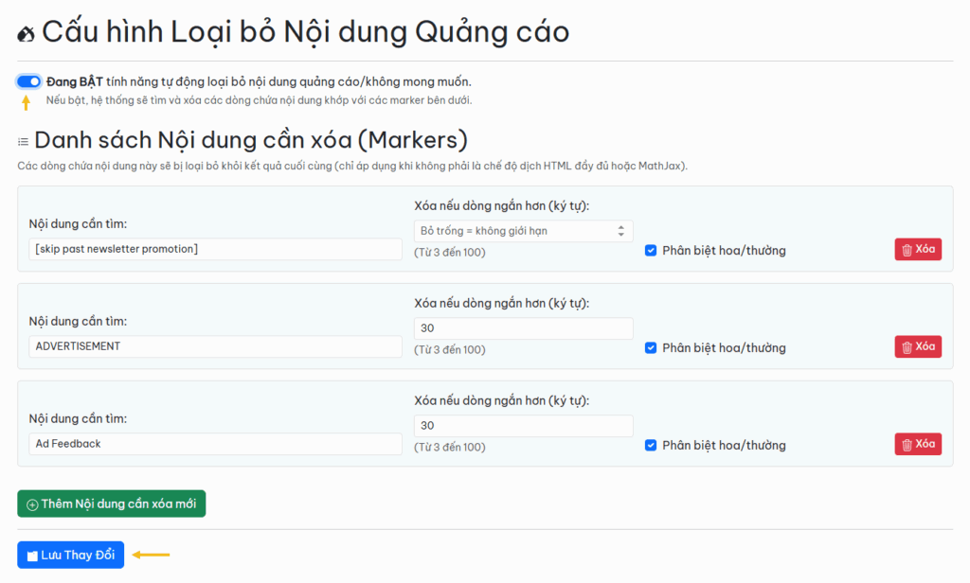This screenshot has width=970, height=583.
Task: Remove the Ad Feedback marker with Xóa
Action: coord(917,444)
